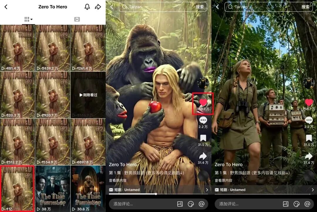Open Untamed EP8 with 1261.4万 plays
Viewport: 317px width, 212px height.
point(88,48)
